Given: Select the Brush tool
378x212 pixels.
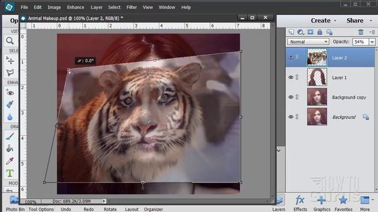Looking at the screenshot, I should click(10, 137).
